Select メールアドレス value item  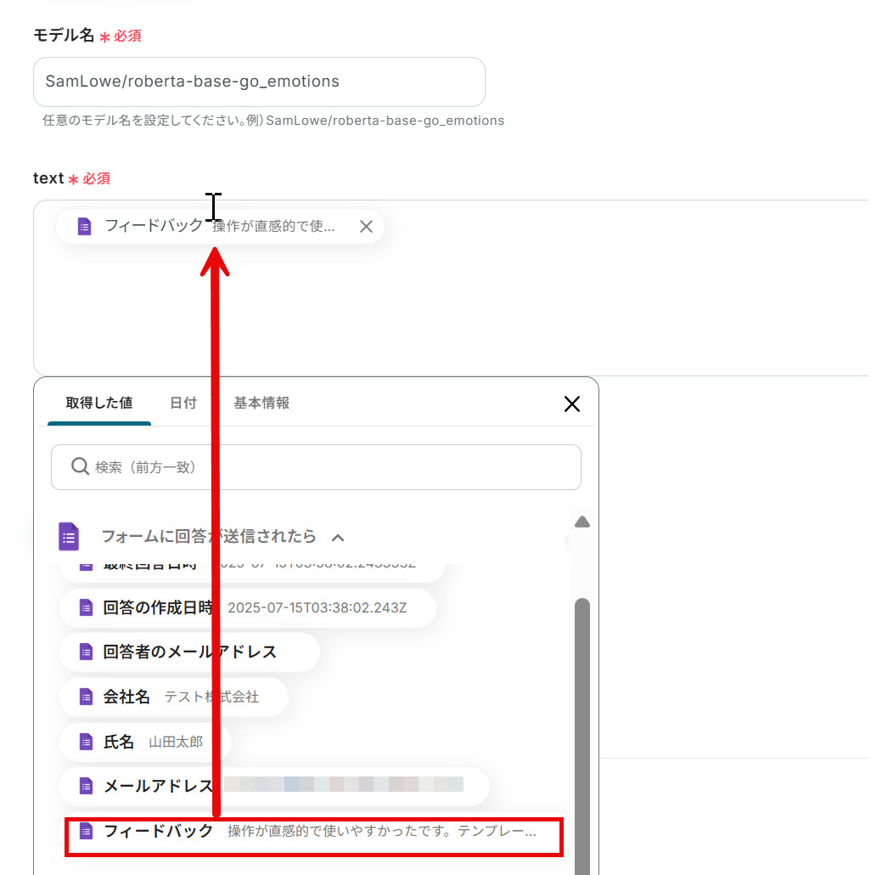[274, 786]
